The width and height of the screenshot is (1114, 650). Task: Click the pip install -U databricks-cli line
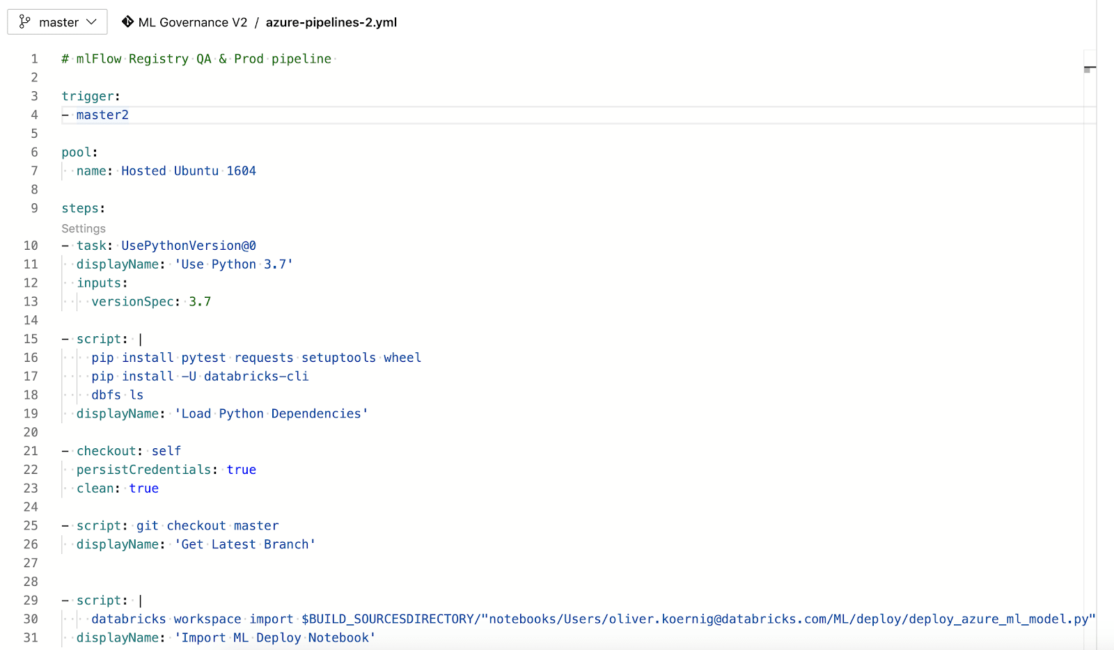[x=200, y=376]
